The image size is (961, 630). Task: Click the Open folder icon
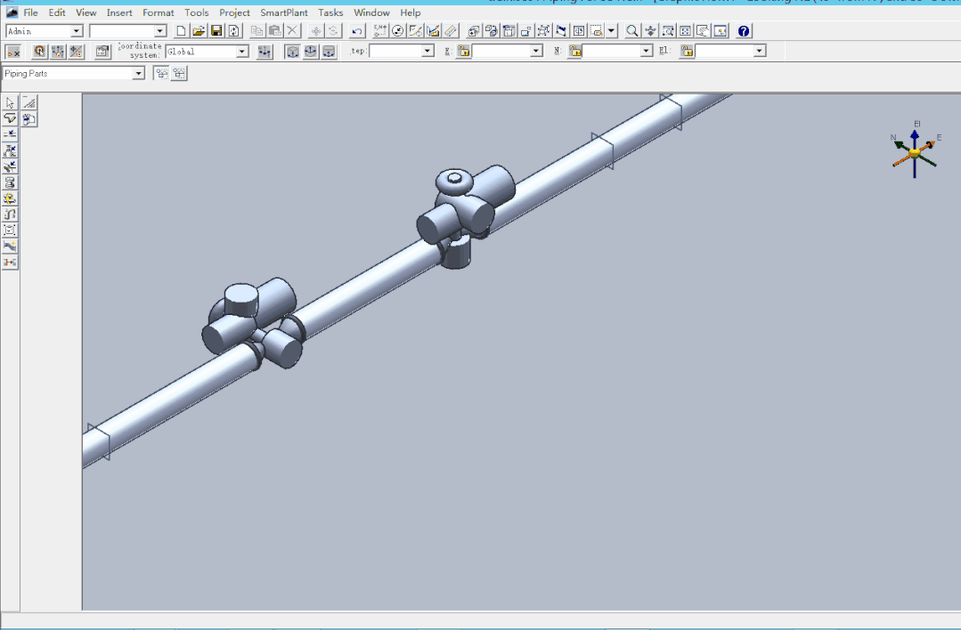pos(199,30)
